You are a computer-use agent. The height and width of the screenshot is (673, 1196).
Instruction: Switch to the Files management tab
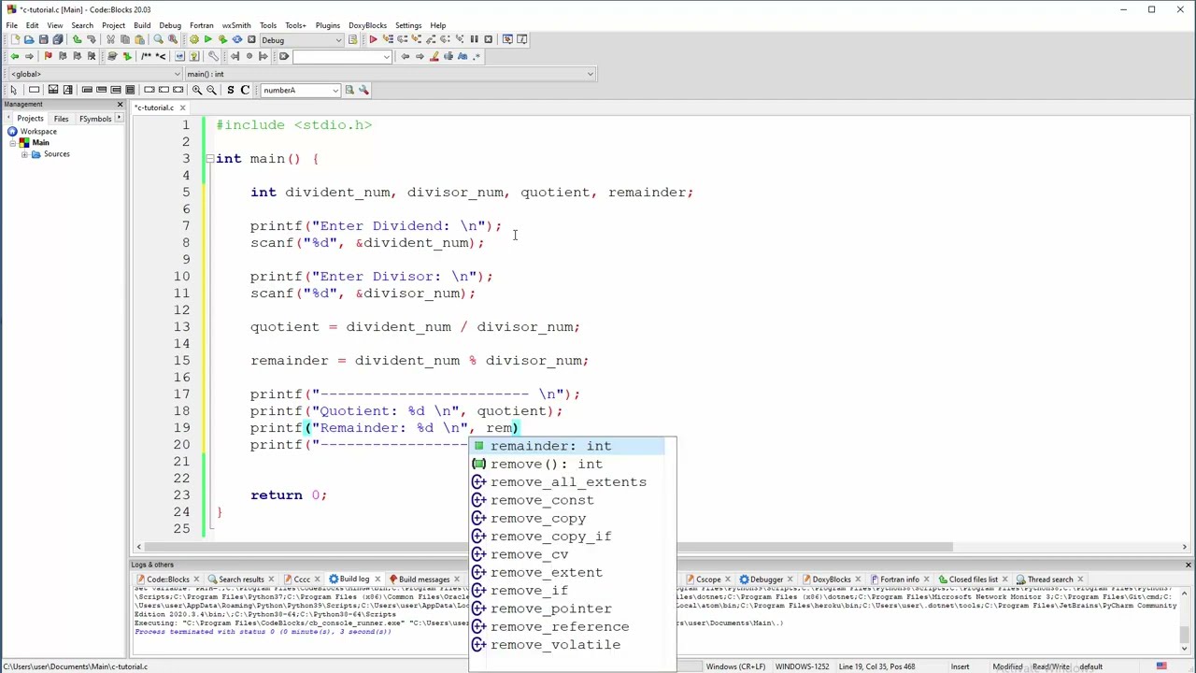click(61, 119)
